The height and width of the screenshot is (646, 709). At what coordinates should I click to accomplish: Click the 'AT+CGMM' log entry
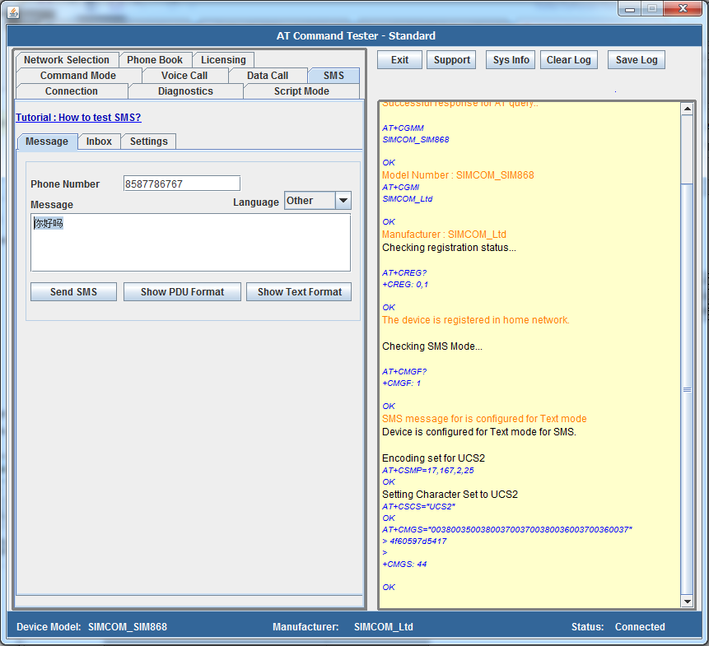(403, 128)
